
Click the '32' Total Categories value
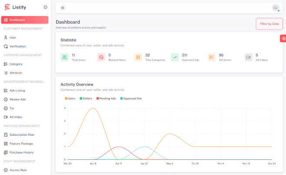tap(147, 55)
